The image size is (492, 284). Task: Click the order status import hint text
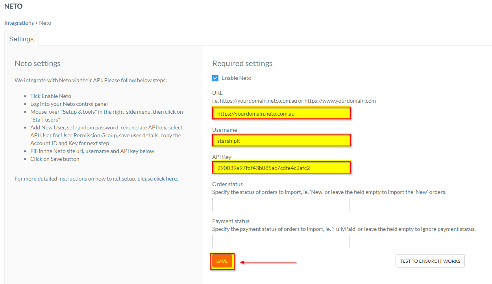(329, 192)
